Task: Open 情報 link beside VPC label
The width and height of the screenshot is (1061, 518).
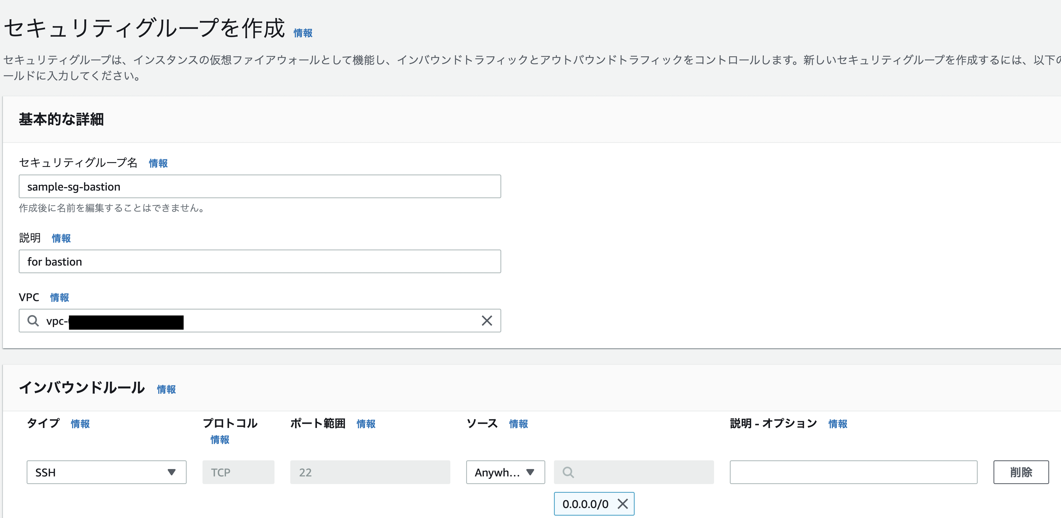Action: coord(59,298)
